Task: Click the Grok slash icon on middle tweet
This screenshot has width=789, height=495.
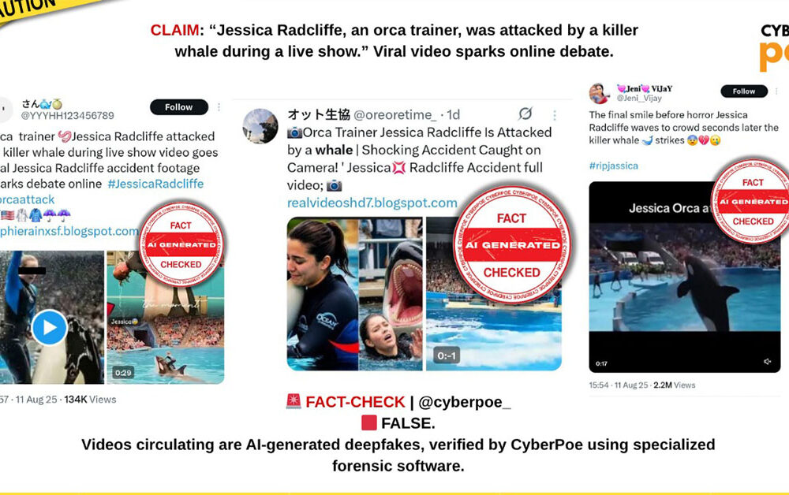Action: tap(525, 114)
